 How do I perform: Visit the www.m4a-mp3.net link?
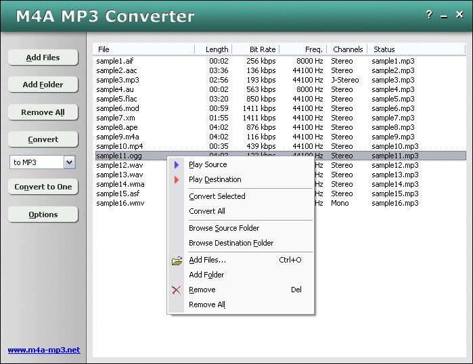pos(44,350)
